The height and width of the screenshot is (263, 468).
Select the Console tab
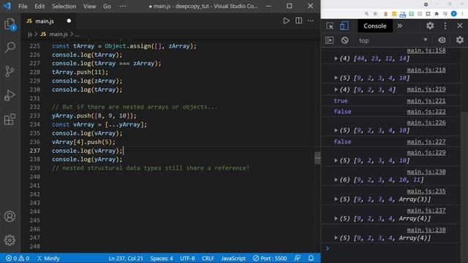coord(375,26)
